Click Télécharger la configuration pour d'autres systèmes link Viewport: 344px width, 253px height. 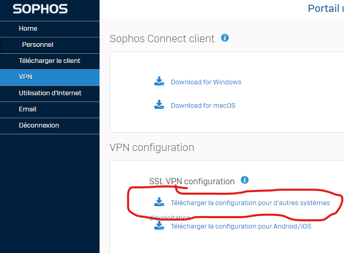click(250, 203)
